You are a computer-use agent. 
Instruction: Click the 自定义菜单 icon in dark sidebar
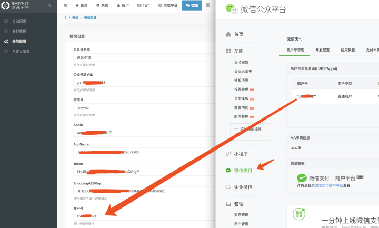[x=6, y=52]
